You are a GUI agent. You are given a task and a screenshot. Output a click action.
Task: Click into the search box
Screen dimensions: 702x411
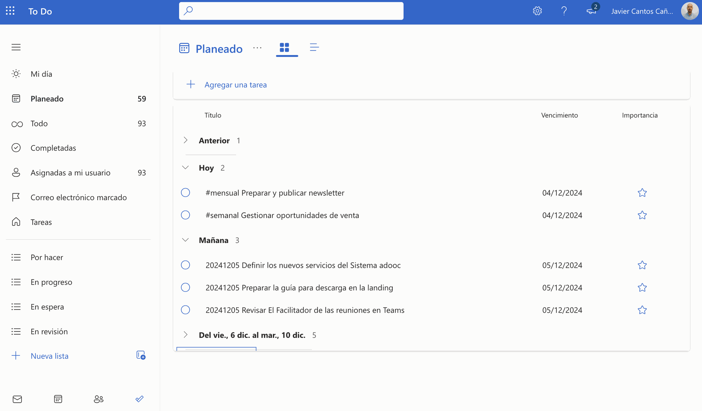tap(291, 11)
